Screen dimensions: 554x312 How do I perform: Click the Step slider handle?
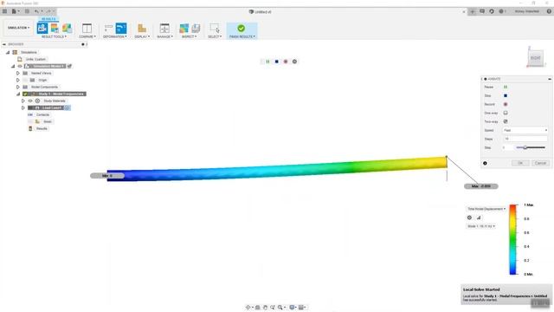(x=525, y=147)
